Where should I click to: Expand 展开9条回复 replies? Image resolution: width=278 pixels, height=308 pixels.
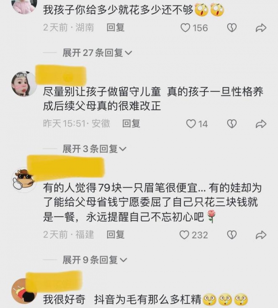click(95, 260)
